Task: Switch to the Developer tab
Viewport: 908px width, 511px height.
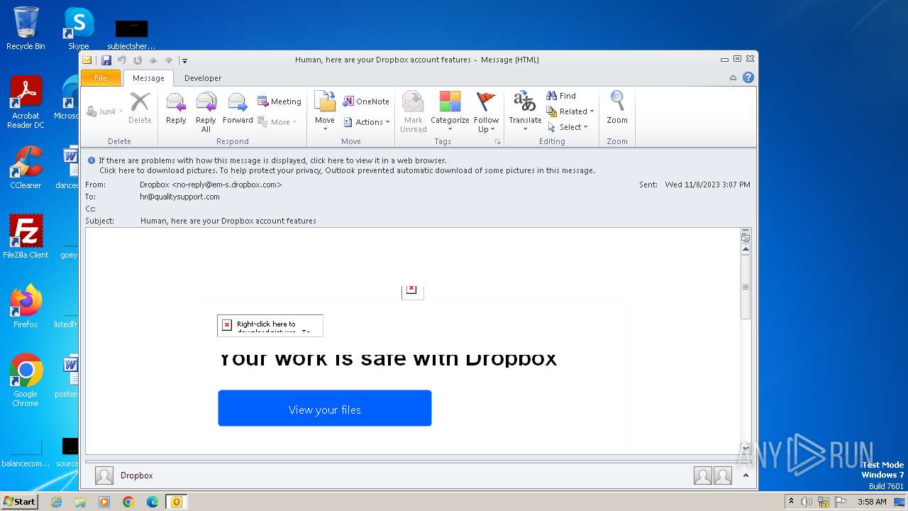Action: coord(203,78)
